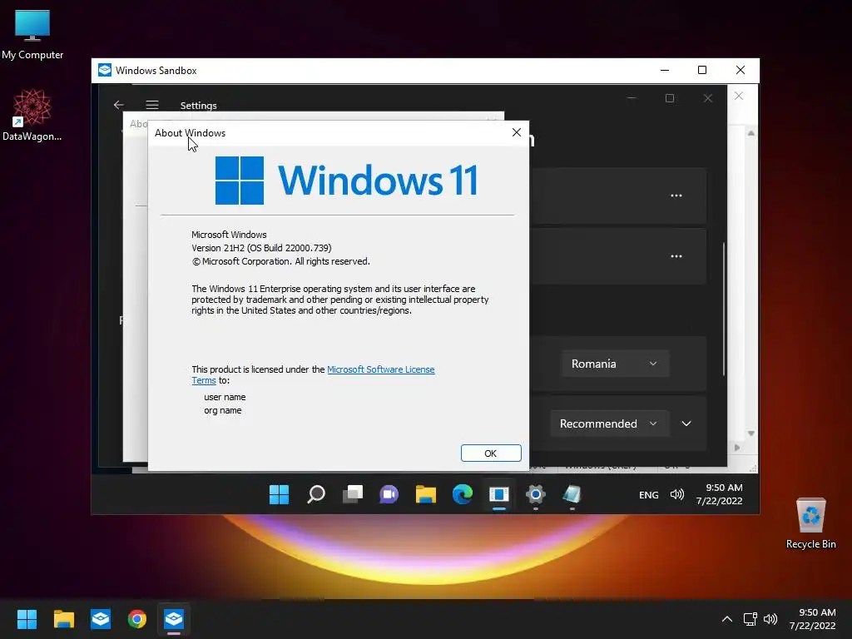Open sandbox volume speaker icon
This screenshot has height=639, width=852.
[x=677, y=494]
